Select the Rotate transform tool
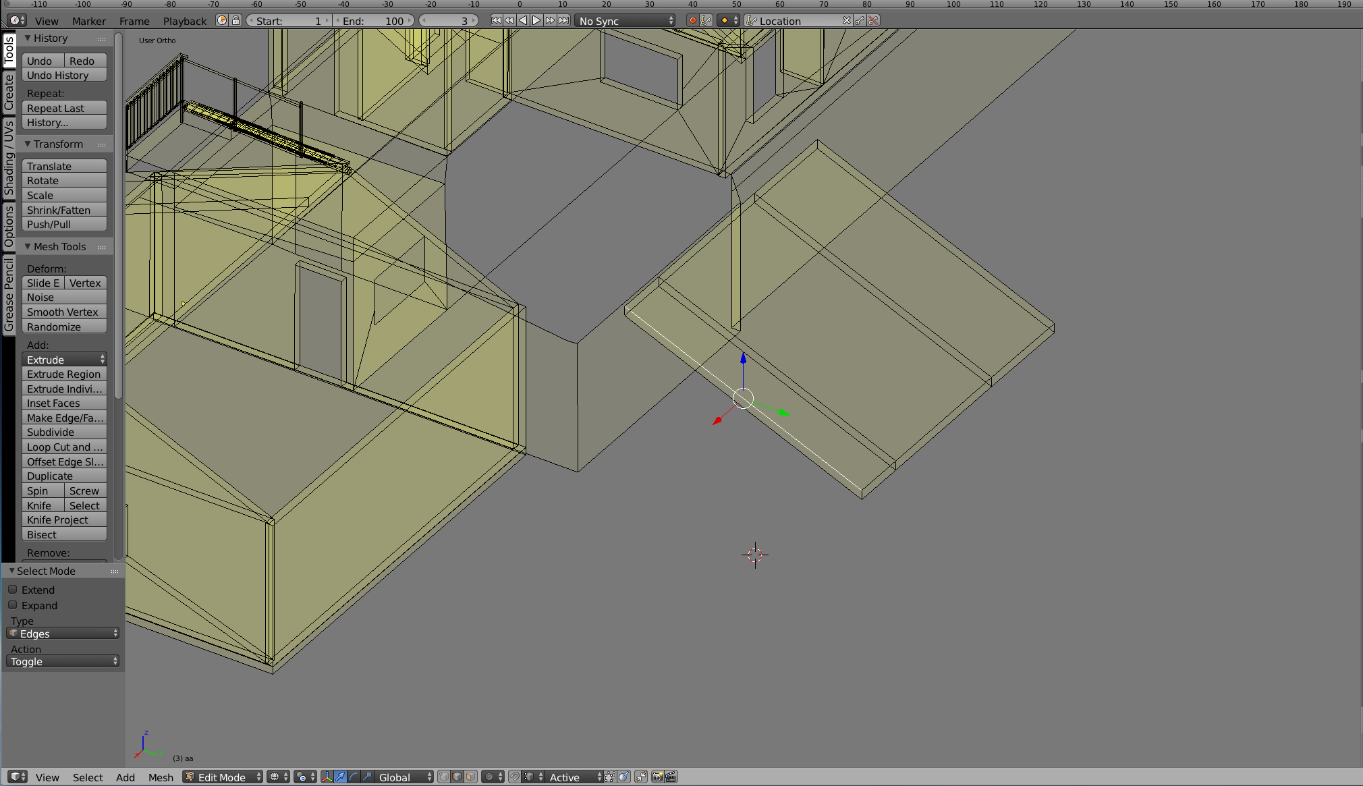Image resolution: width=1363 pixels, height=786 pixels. click(x=63, y=181)
